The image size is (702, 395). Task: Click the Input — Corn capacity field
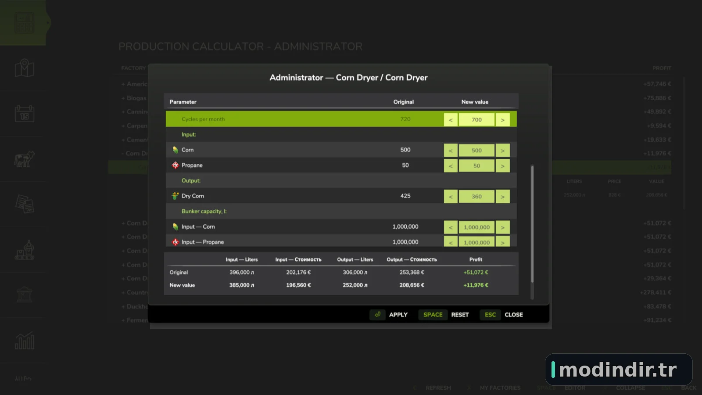[476, 227]
